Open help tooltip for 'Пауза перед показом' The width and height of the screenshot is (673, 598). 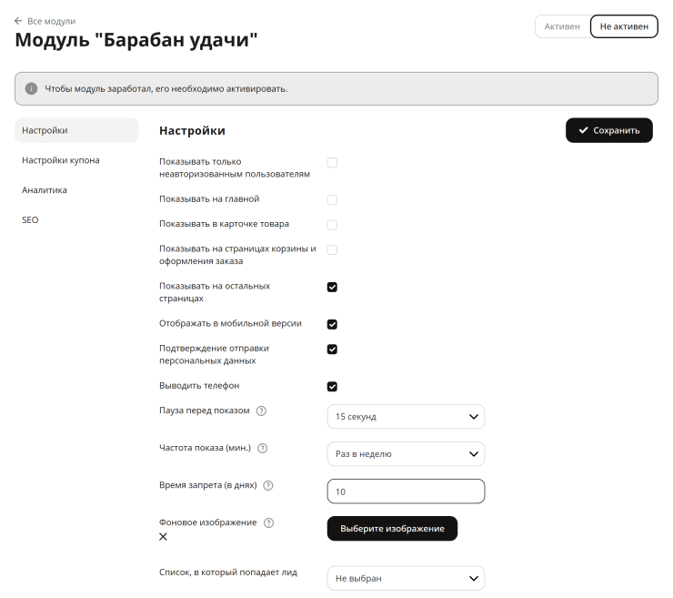point(261,410)
